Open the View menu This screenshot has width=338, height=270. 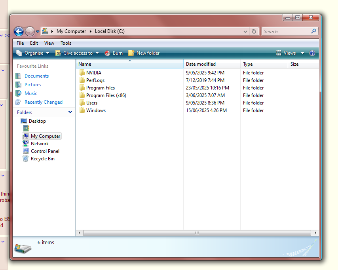49,43
